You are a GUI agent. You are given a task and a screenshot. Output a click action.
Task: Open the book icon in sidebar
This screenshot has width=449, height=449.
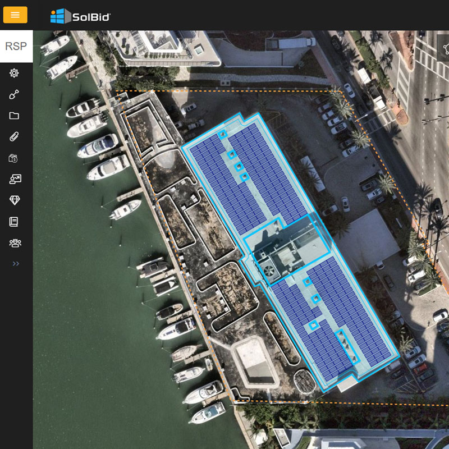tap(15, 222)
